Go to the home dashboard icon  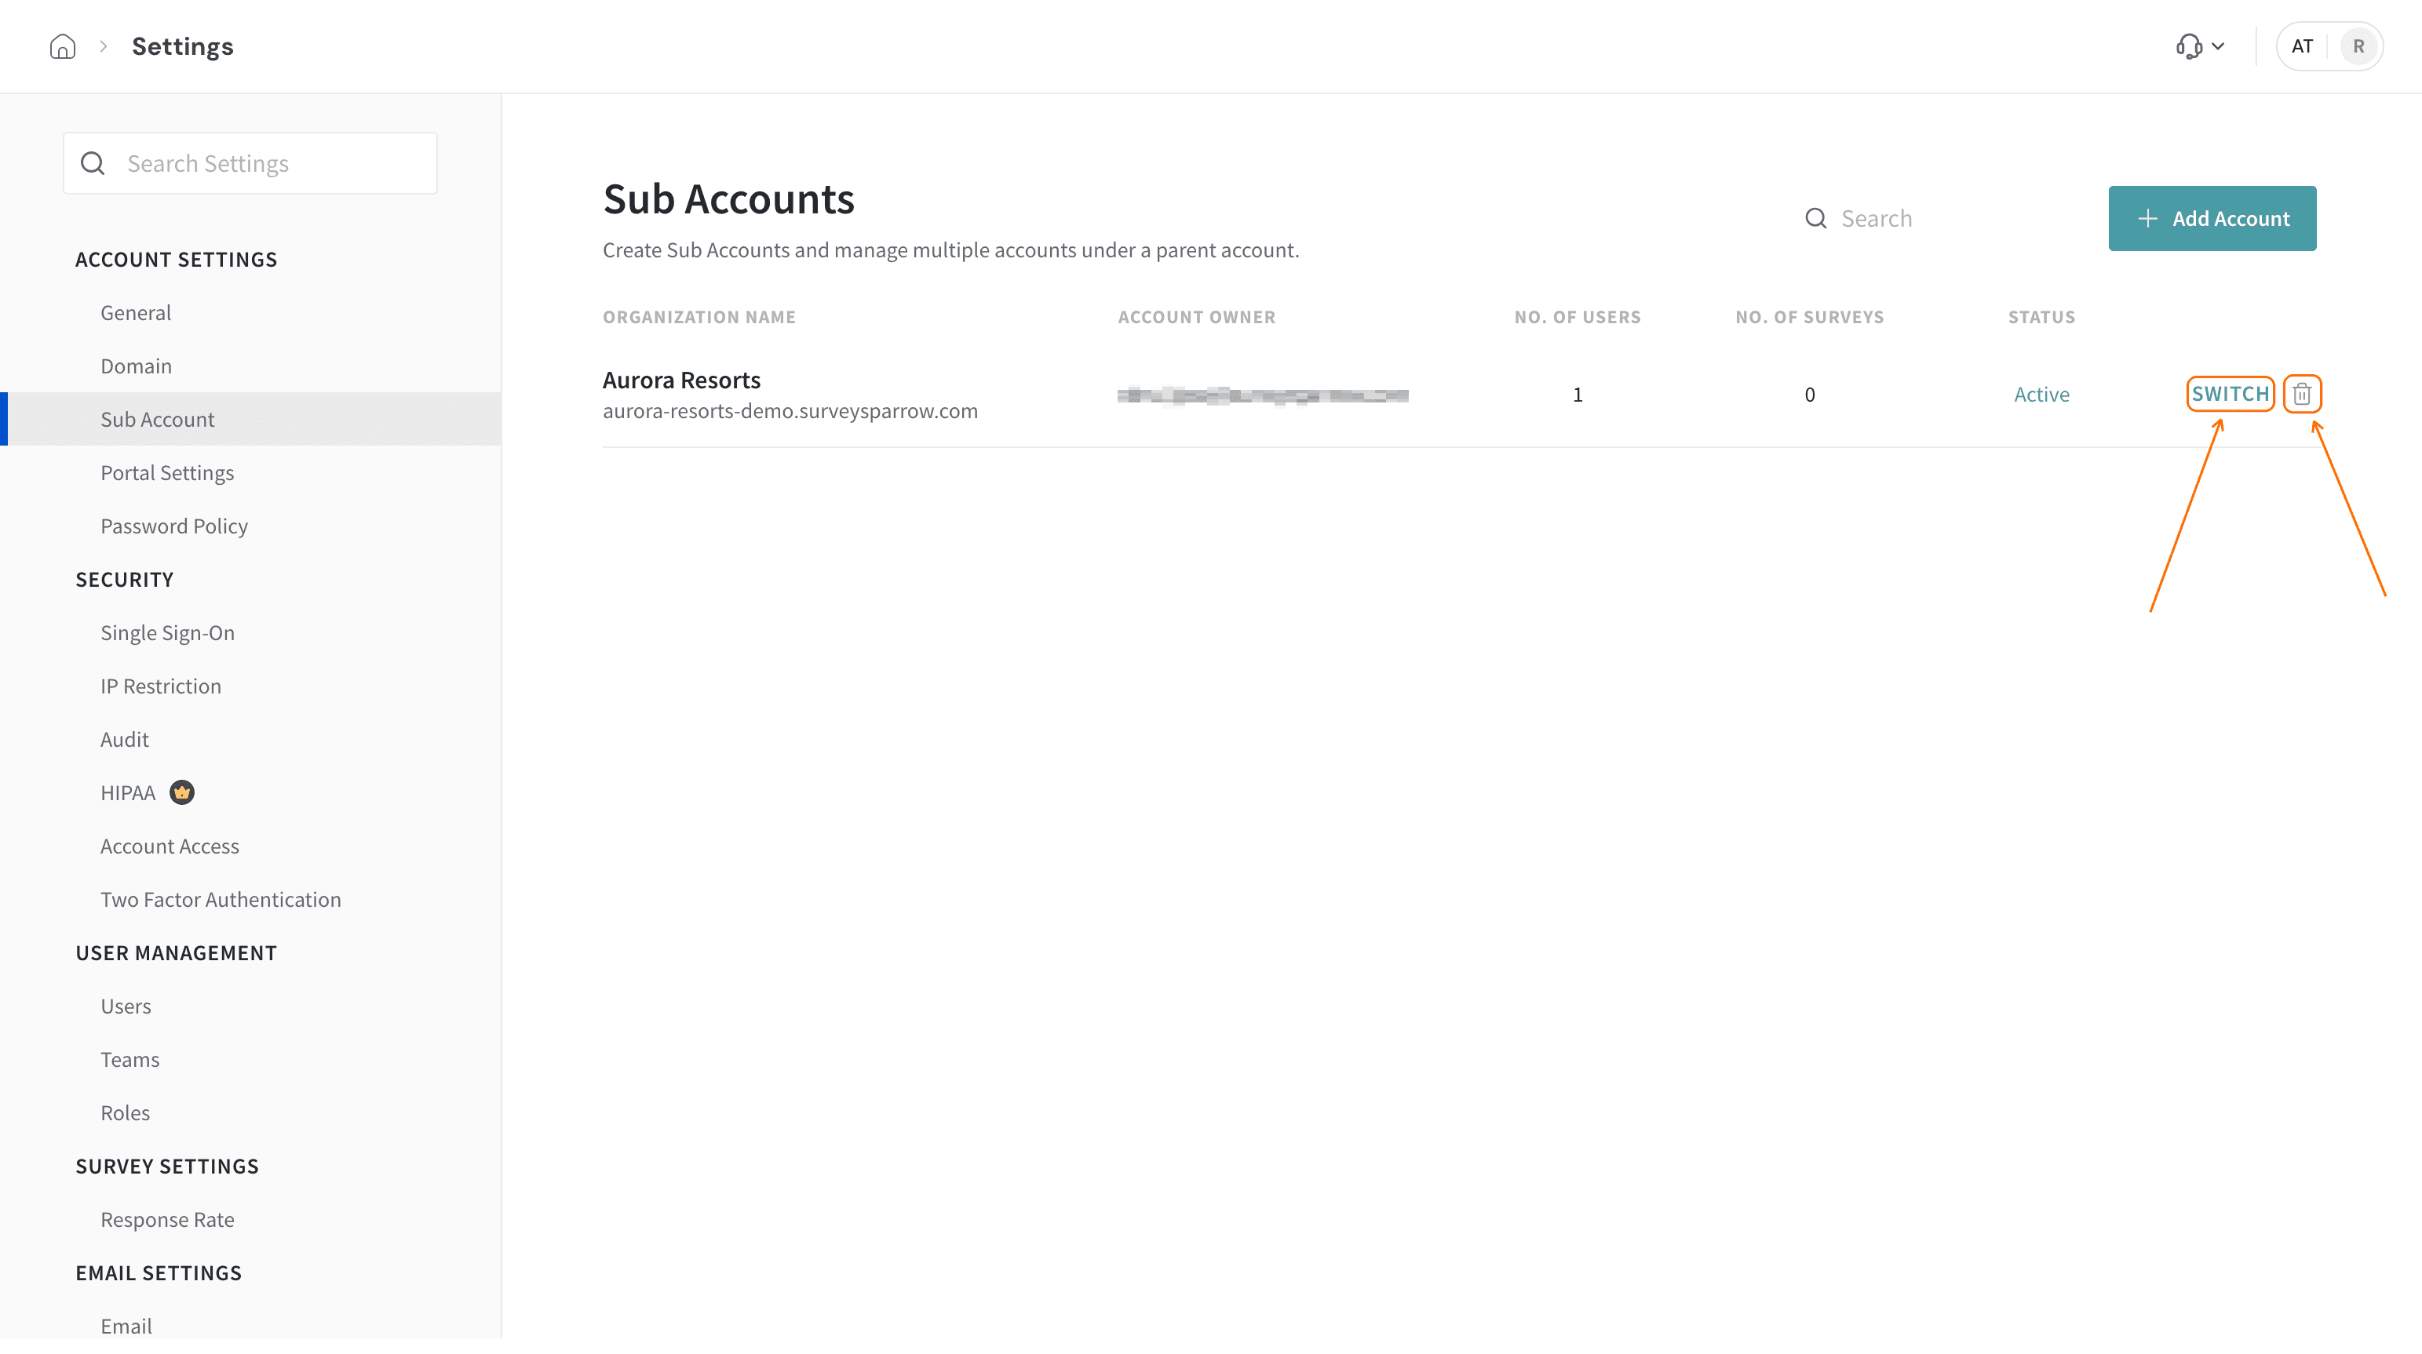(62, 46)
